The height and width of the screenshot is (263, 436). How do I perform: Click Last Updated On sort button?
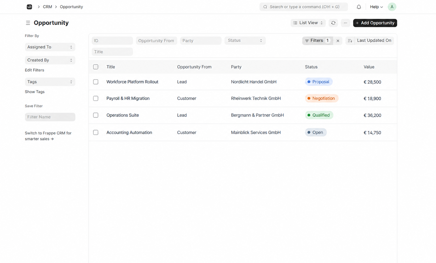(x=374, y=41)
